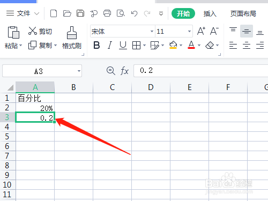
Task: Select cell containing 20%
Action: pos(35,108)
